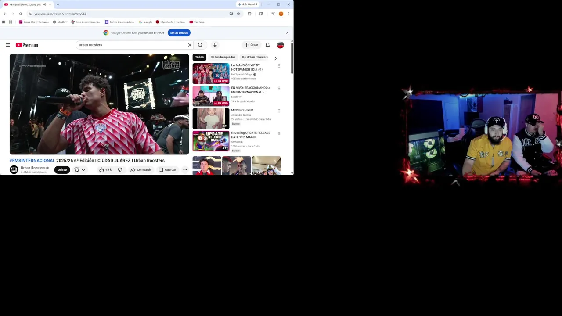Open the Cross Clip bookmark
The width and height of the screenshot is (562, 316).
pos(34,22)
